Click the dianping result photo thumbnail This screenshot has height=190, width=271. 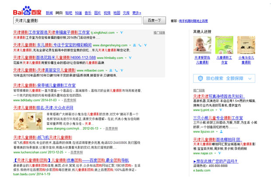[x=28, y=121]
